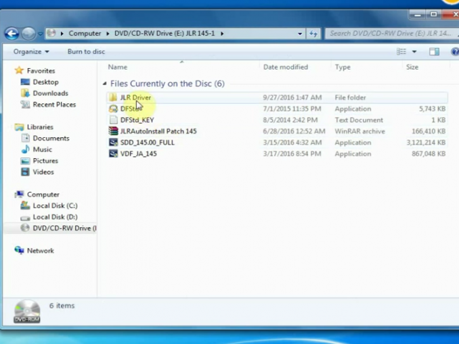Open the Documents library
Viewport: 459px width, 344px height.
click(51, 139)
